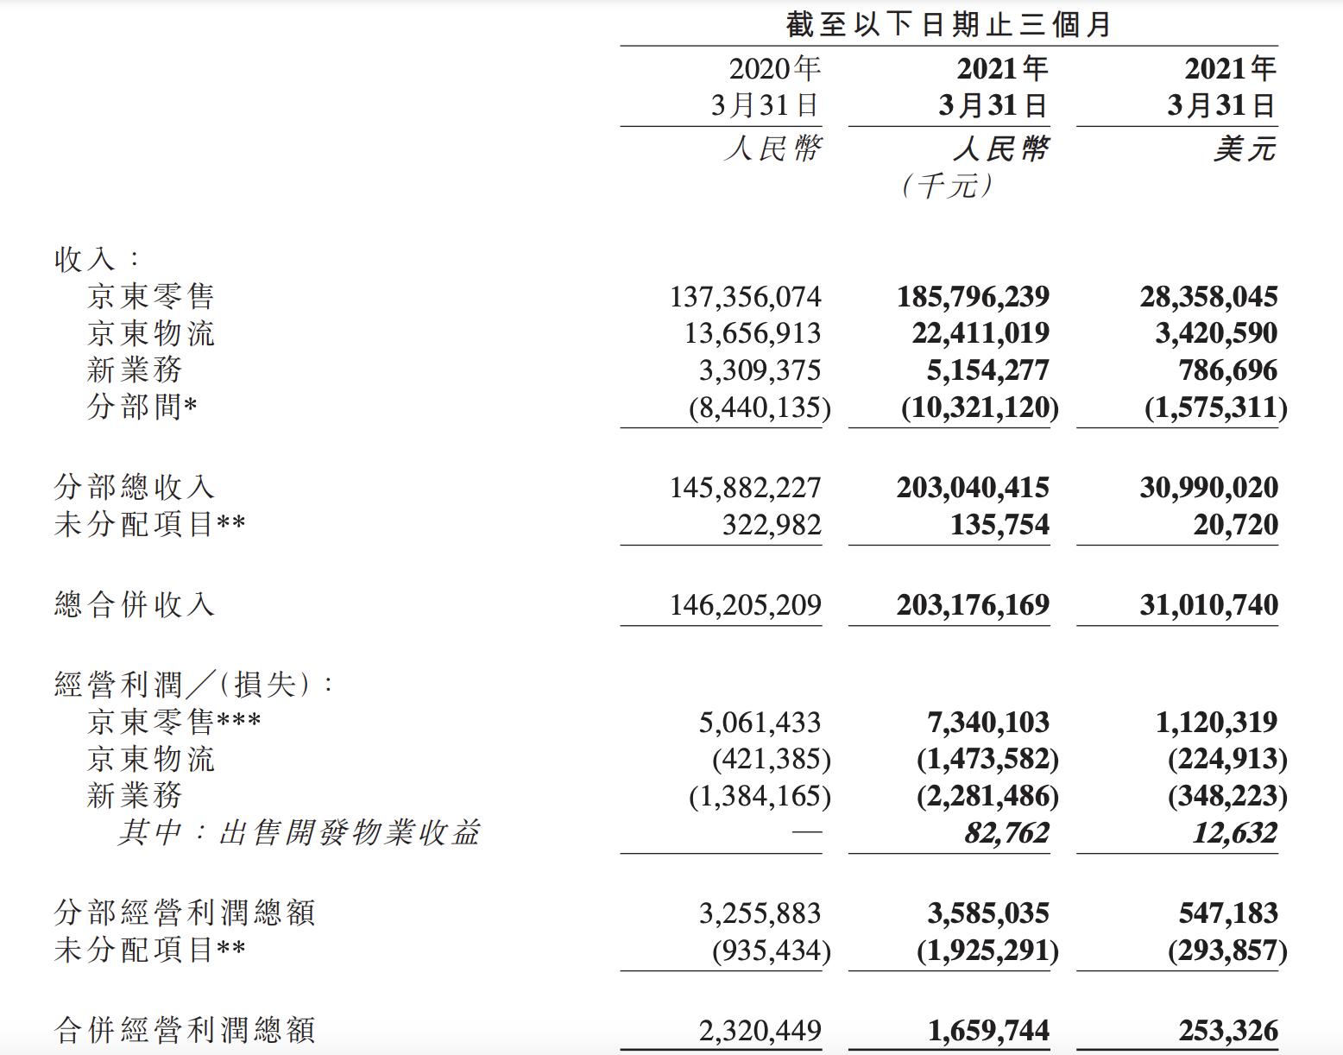Select the value 28,358,045

coord(1208,297)
